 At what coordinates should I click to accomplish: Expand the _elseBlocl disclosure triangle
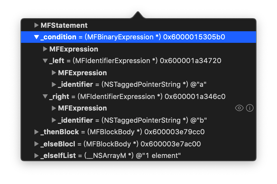pyautogui.click(x=36, y=144)
